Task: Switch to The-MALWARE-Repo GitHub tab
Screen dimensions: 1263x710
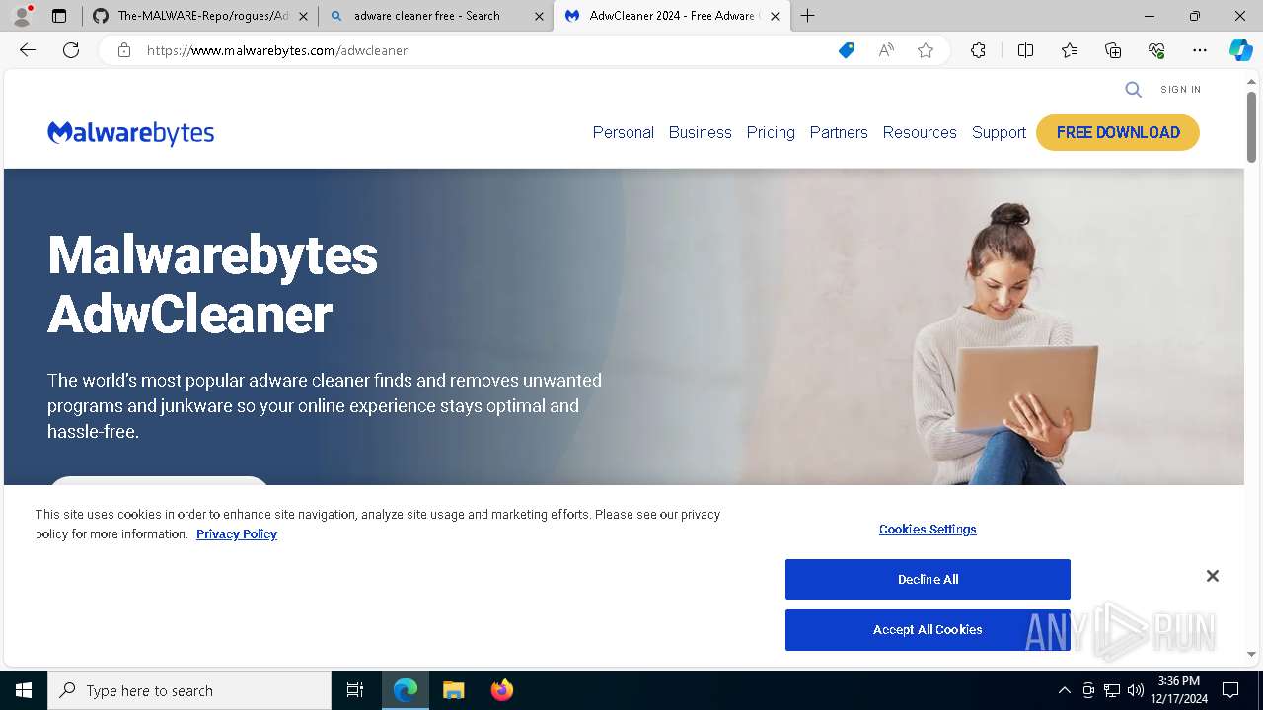Action: (x=200, y=16)
